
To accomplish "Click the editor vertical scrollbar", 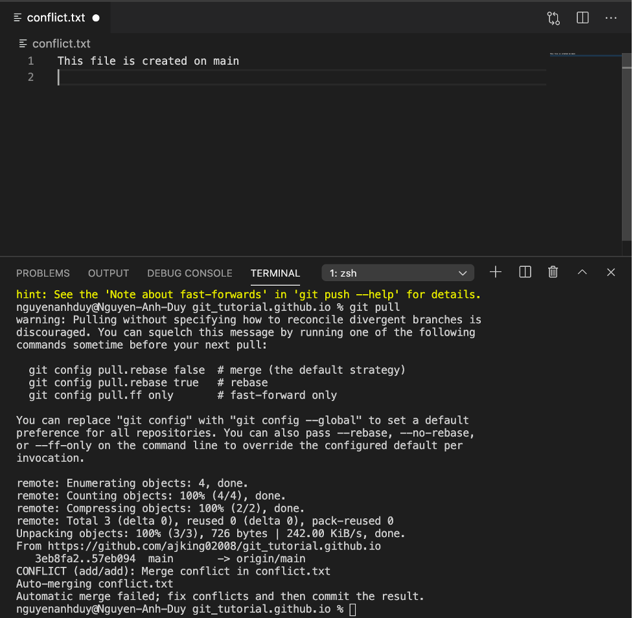I will pos(627,147).
